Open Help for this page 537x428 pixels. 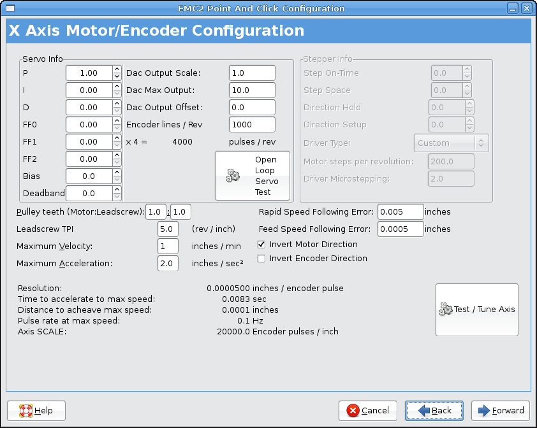coord(36,411)
